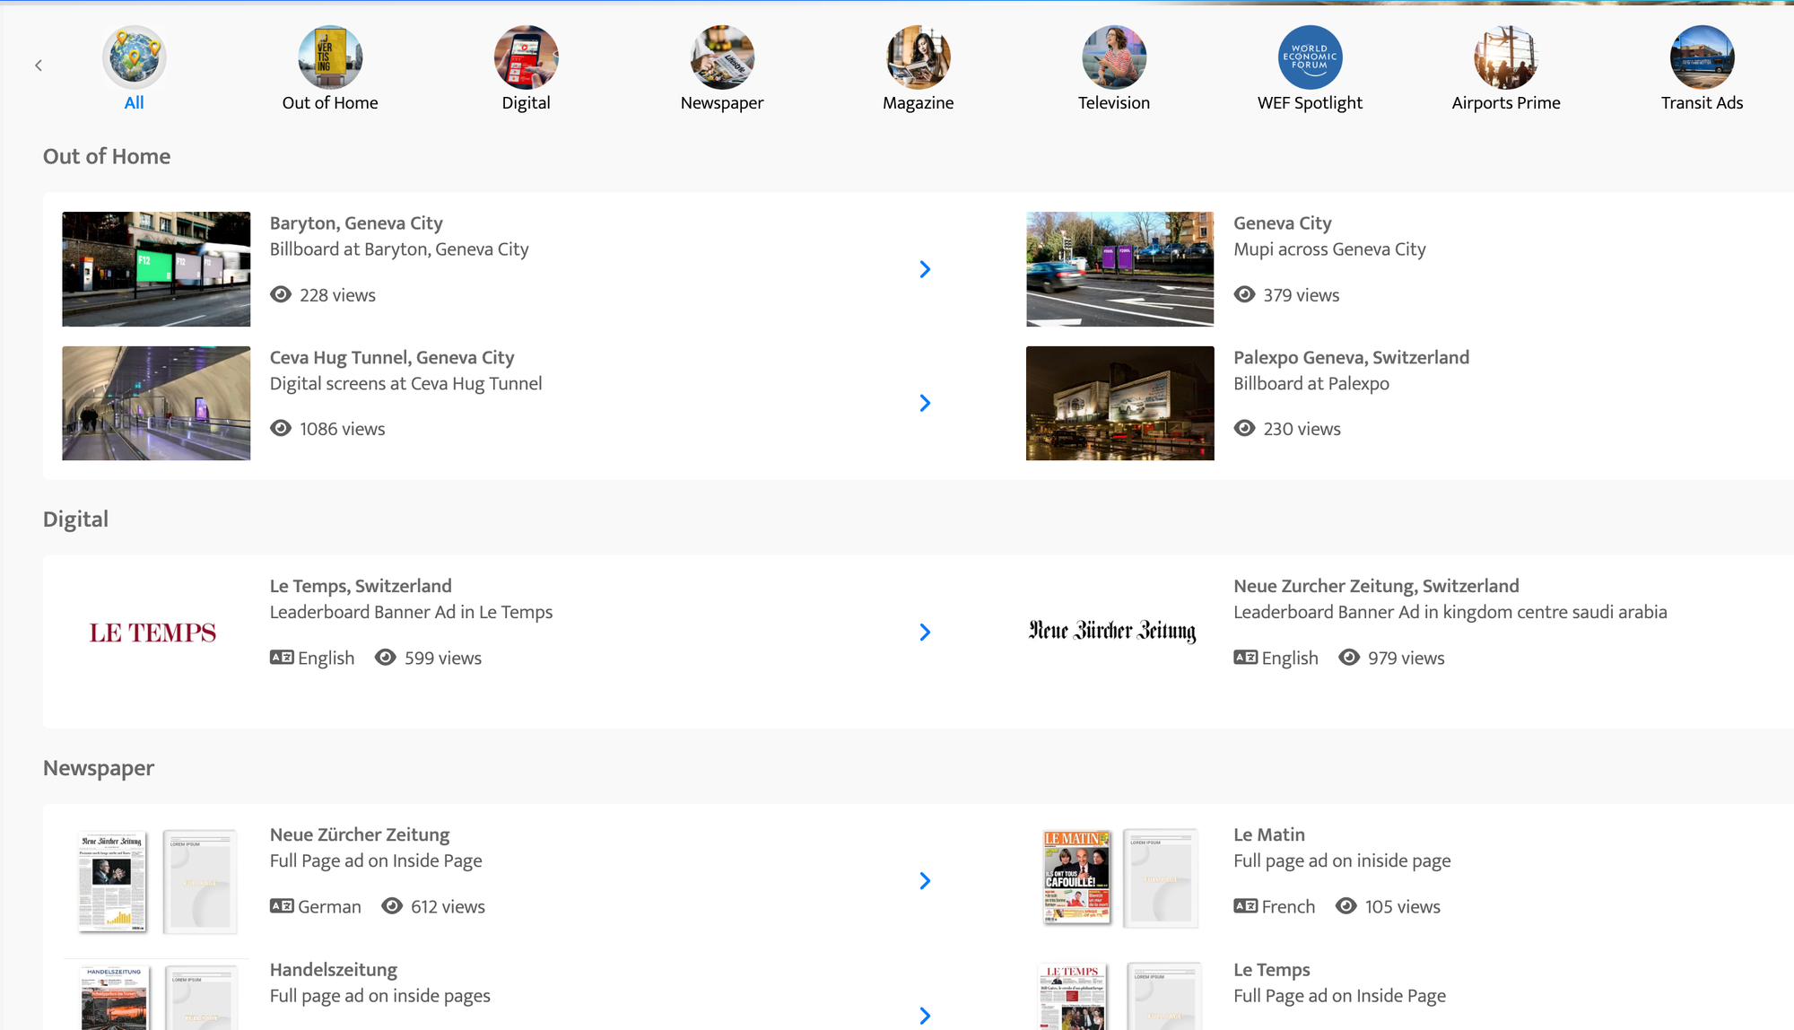The height and width of the screenshot is (1030, 1794).
Task: Open the Neue Zürcher Zeitung front page thumbnail
Action: 112,880
